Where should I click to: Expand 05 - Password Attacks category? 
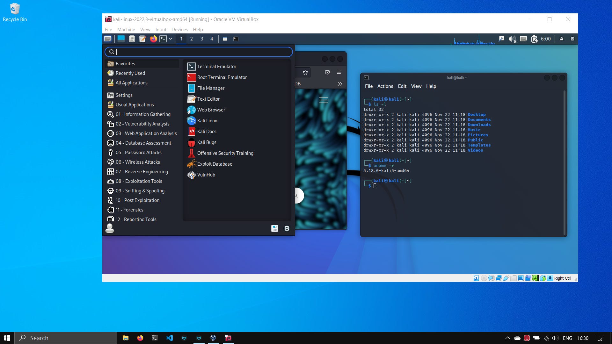(x=138, y=153)
